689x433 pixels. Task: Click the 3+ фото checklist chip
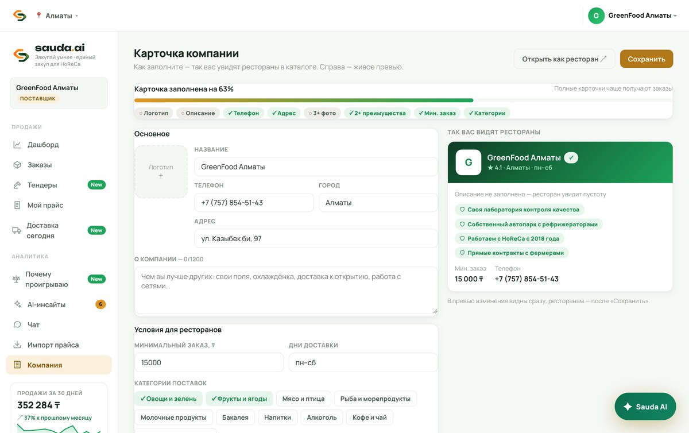(x=322, y=113)
